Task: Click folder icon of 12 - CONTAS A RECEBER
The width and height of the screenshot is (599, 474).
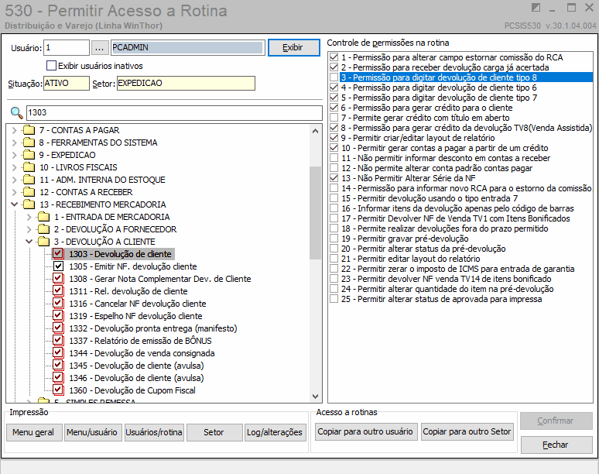Action: pyautogui.click(x=29, y=192)
